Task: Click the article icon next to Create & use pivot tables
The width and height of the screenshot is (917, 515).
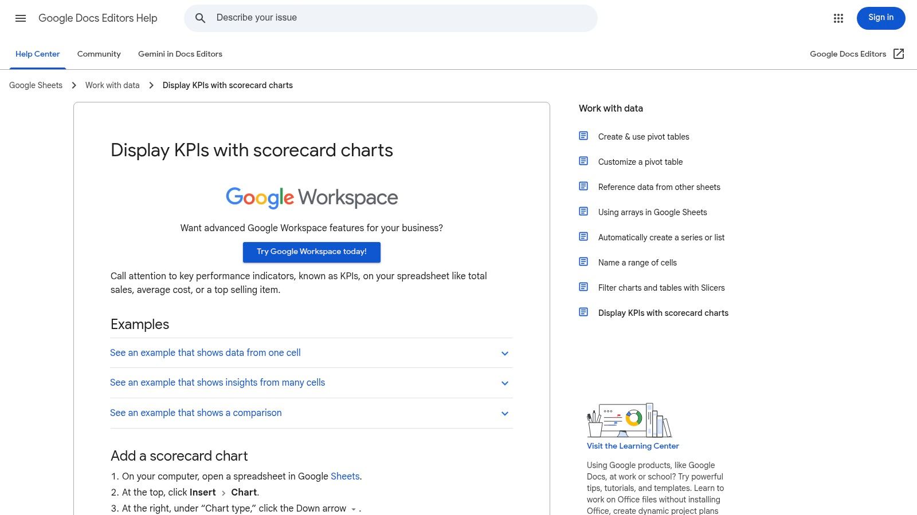Action: click(583, 136)
